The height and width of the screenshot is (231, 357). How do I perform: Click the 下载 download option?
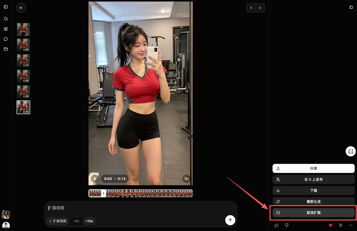pos(314,191)
